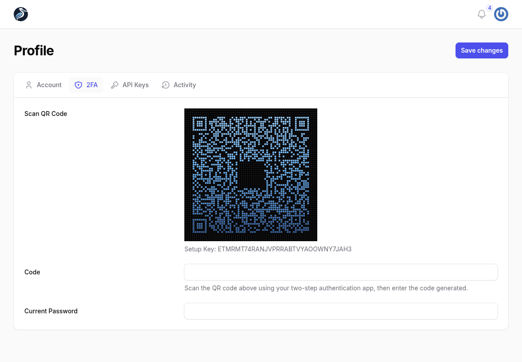The height and width of the screenshot is (362, 522).
Task: Focus the Code input field
Action: [341, 272]
